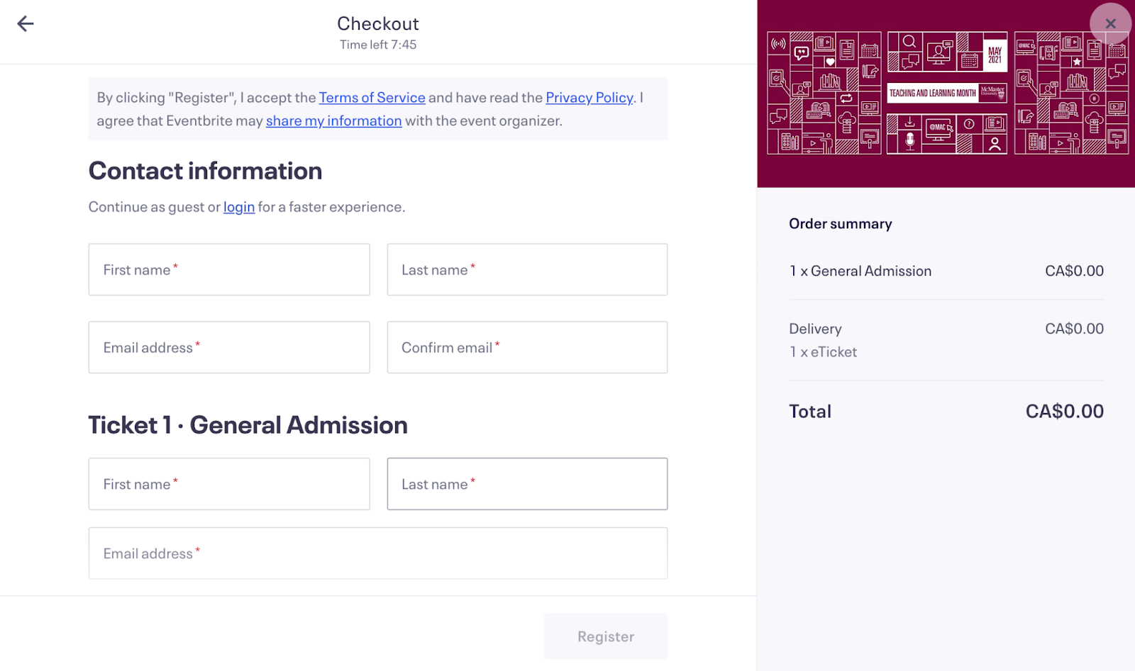Open the Terms of Service link
This screenshot has width=1135, height=671.
coord(372,98)
